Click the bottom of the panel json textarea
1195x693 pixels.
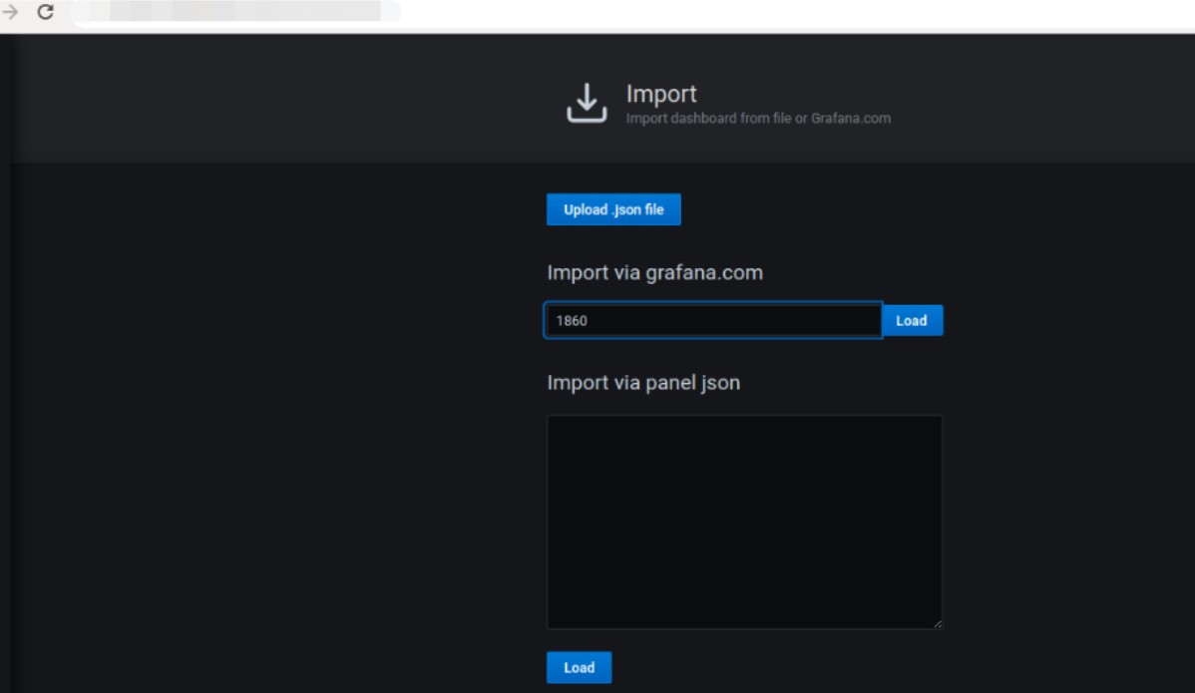(744, 613)
